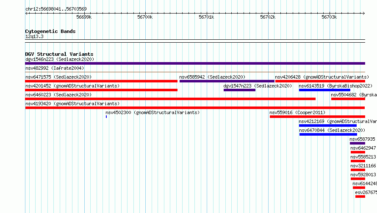Click the nsv6460223 (Sedlazeck2020) label

pos(58,95)
